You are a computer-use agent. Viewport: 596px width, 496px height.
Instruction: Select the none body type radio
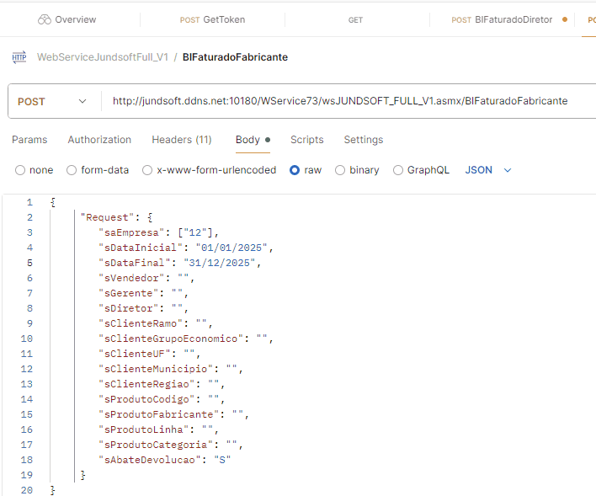click(20, 170)
